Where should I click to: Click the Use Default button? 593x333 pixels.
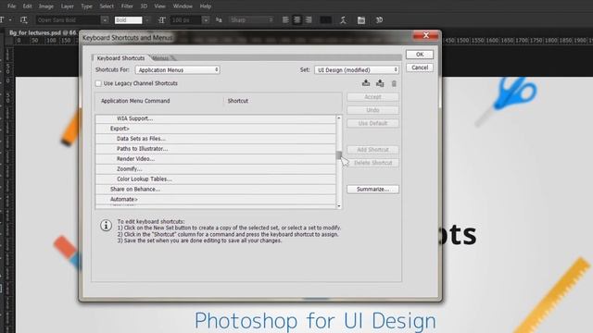click(372, 123)
